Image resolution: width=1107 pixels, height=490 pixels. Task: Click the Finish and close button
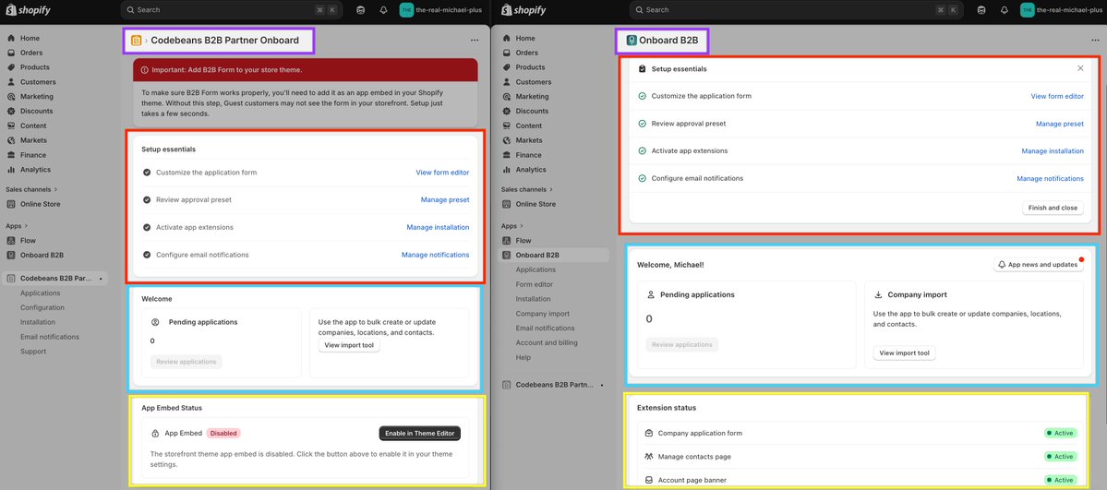tap(1053, 208)
